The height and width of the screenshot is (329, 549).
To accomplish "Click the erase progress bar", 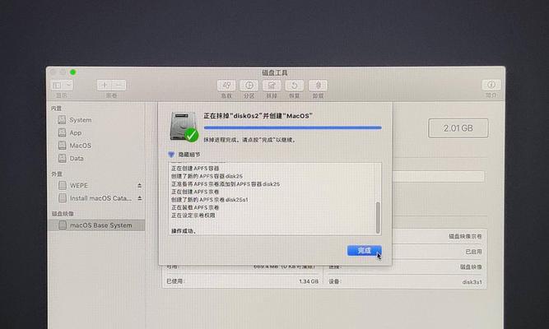I will (293, 127).
